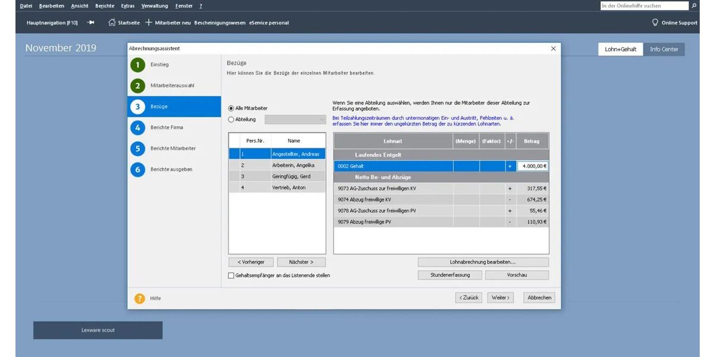
Task: Open the Verwaltung menu
Action: [155, 6]
